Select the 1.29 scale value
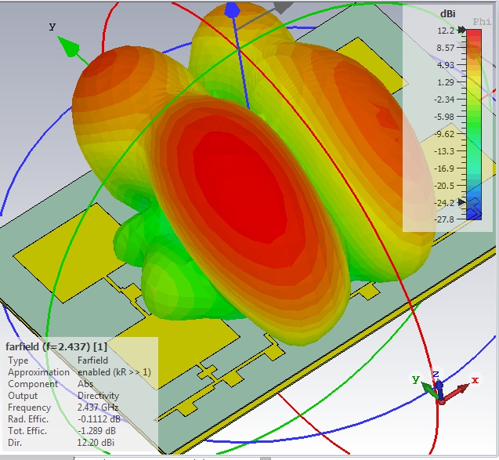The width and height of the screenshot is (499, 460). 446,82
